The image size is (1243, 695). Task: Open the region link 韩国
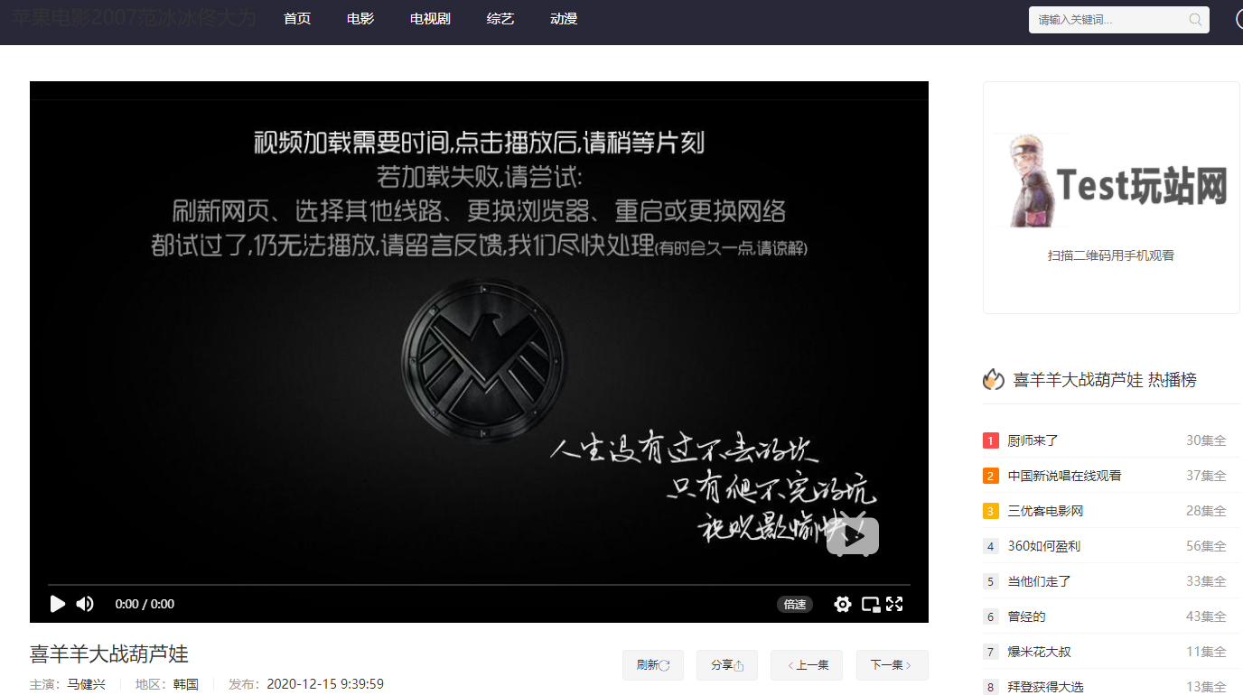click(186, 684)
